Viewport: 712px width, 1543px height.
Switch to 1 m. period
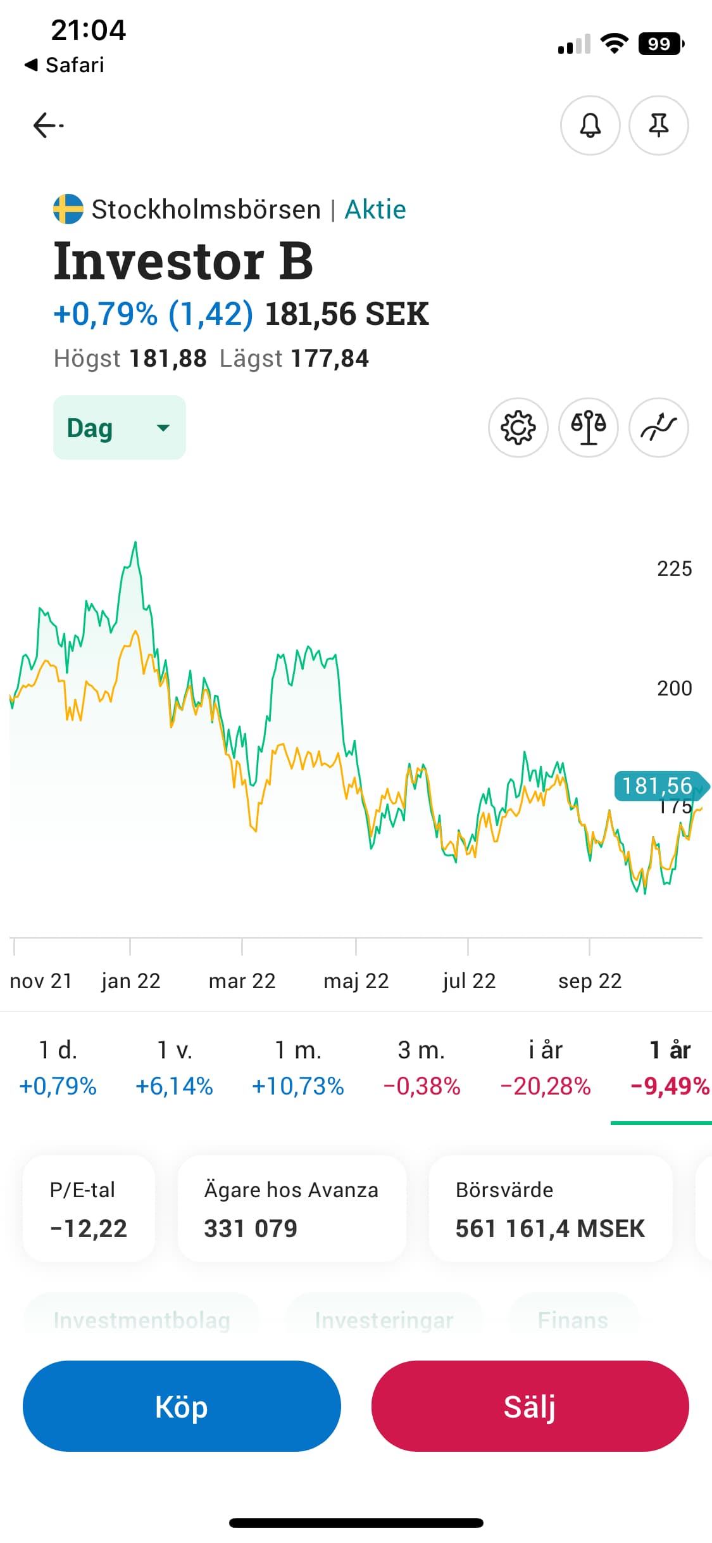(x=297, y=1068)
